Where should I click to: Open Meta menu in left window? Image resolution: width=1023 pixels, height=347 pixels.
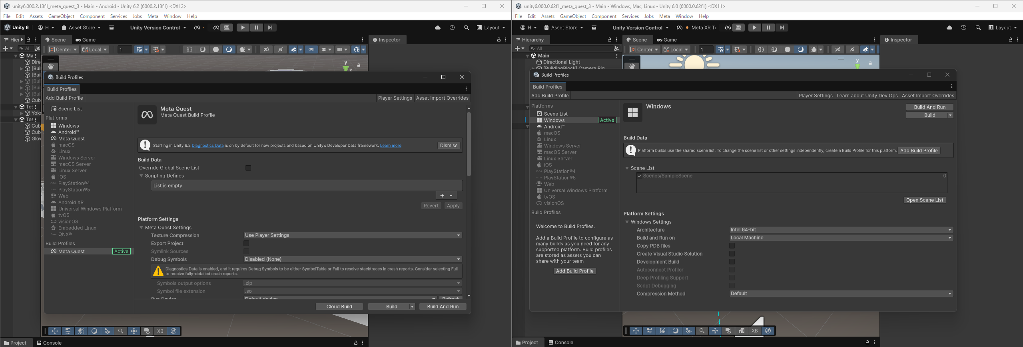tap(153, 16)
